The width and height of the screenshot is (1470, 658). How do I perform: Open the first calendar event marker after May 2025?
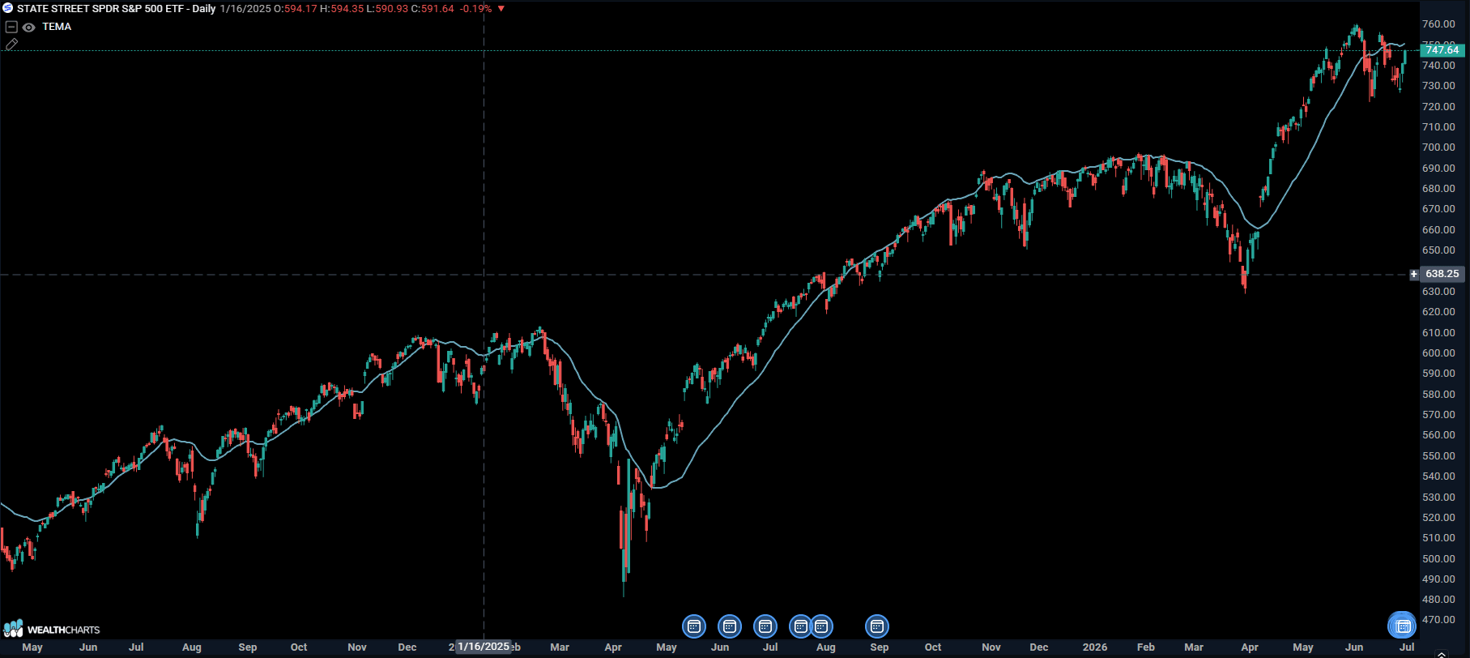[694, 626]
